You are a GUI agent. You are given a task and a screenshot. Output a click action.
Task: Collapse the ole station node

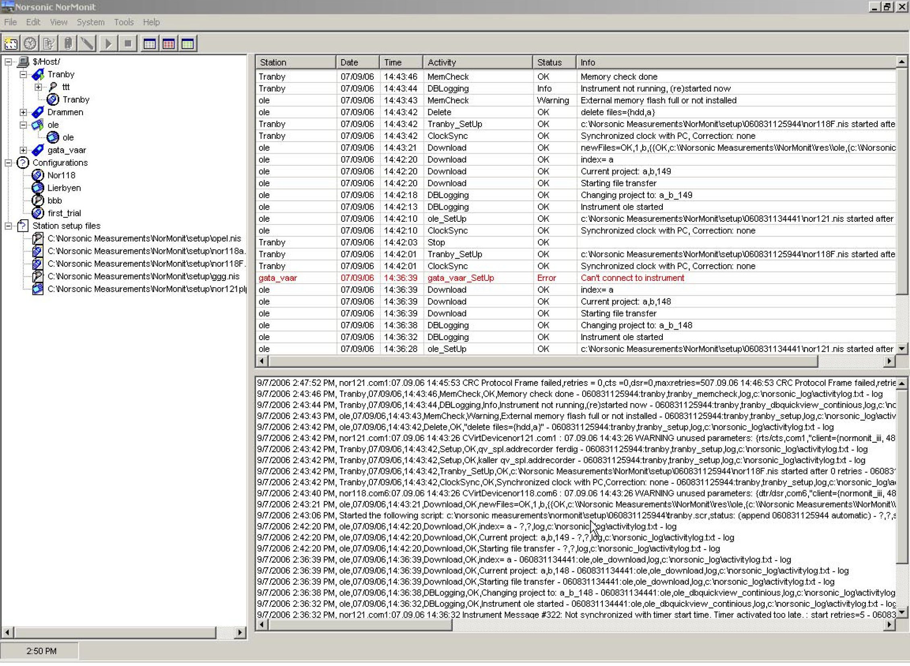[x=23, y=125]
